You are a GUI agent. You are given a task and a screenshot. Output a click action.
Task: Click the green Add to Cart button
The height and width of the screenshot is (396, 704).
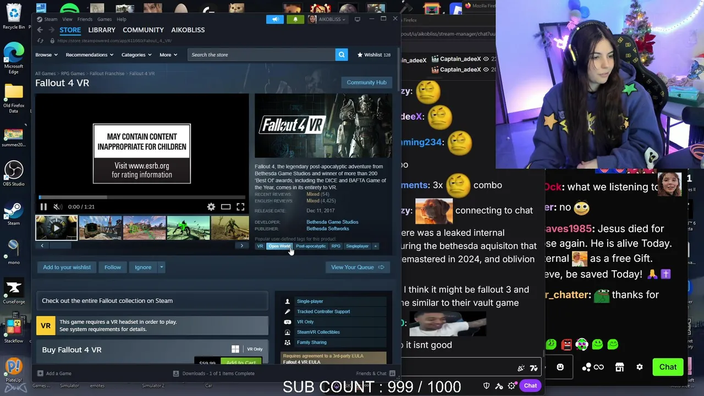point(241,362)
